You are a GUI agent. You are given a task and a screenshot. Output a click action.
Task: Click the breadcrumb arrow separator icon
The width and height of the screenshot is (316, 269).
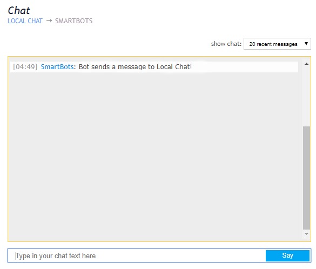[49, 21]
